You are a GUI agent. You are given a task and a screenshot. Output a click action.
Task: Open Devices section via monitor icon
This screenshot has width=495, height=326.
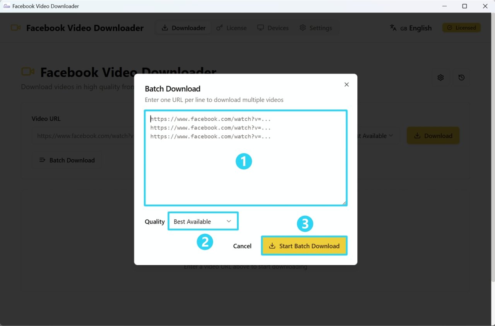(261, 27)
